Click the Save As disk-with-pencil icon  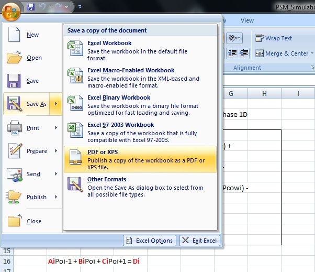14,104
